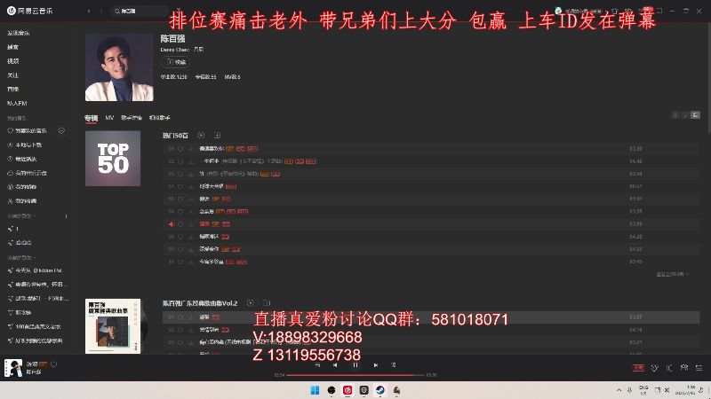Like song number 03 in the Top 50 list
The image size is (711, 399).
pos(180,174)
